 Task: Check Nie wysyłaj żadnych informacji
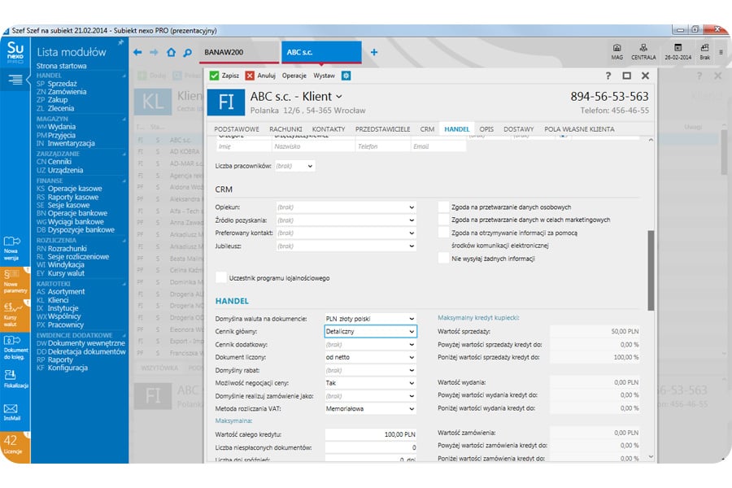point(443,259)
